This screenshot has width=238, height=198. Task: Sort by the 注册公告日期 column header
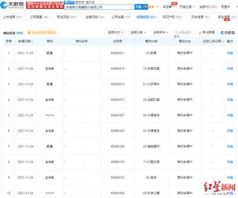[213, 41]
